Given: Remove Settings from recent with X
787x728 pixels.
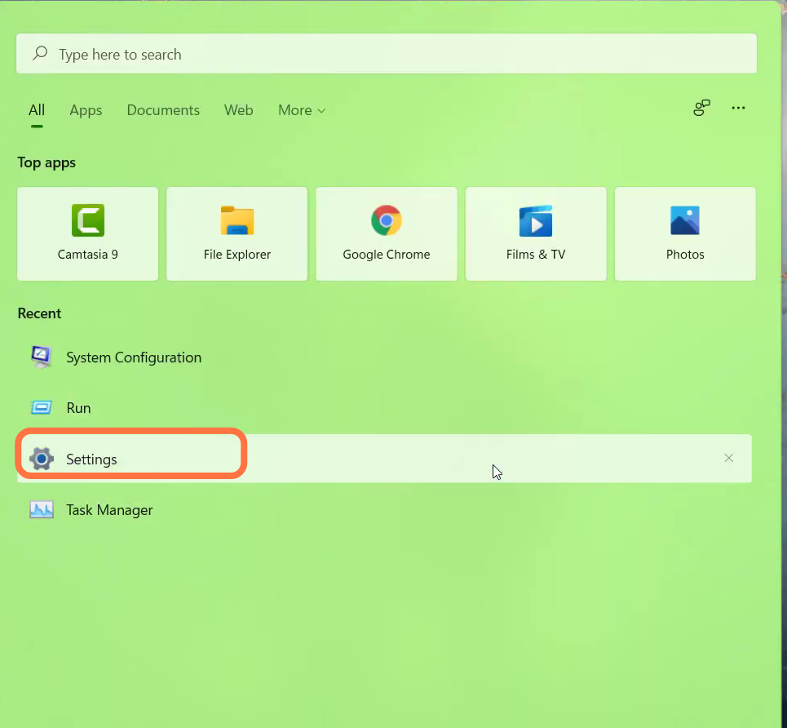Looking at the screenshot, I should click(729, 458).
